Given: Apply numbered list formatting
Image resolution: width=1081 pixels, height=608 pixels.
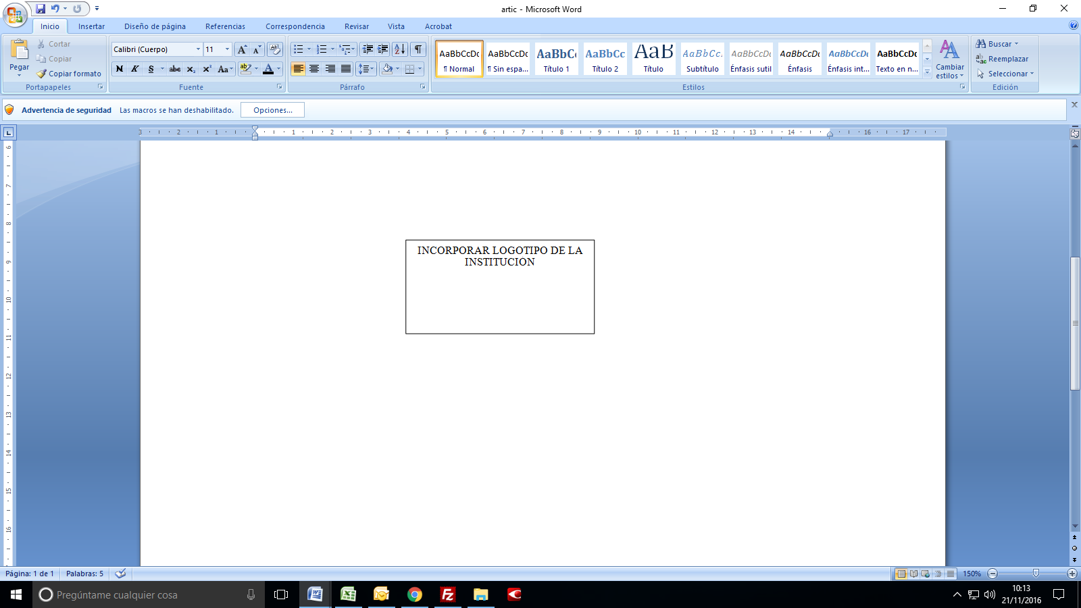Looking at the screenshot, I should 322,49.
